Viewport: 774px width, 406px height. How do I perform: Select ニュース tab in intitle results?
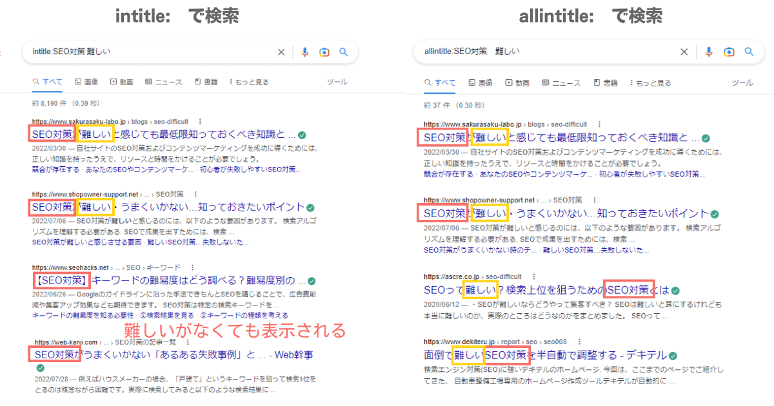(x=164, y=82)
